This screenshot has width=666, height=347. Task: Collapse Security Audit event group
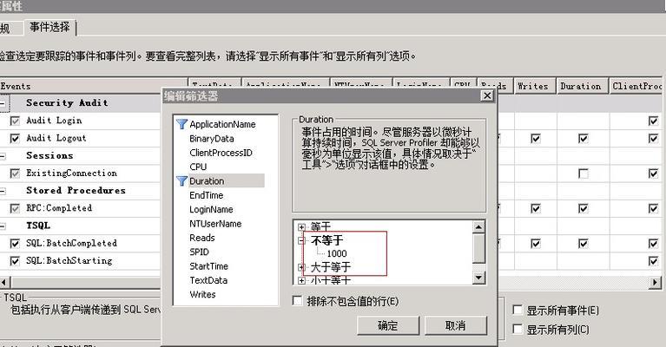click(3, 103)
